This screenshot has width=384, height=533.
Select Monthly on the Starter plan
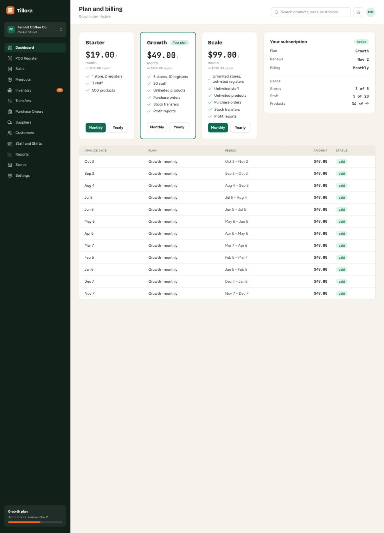point(96,128)
